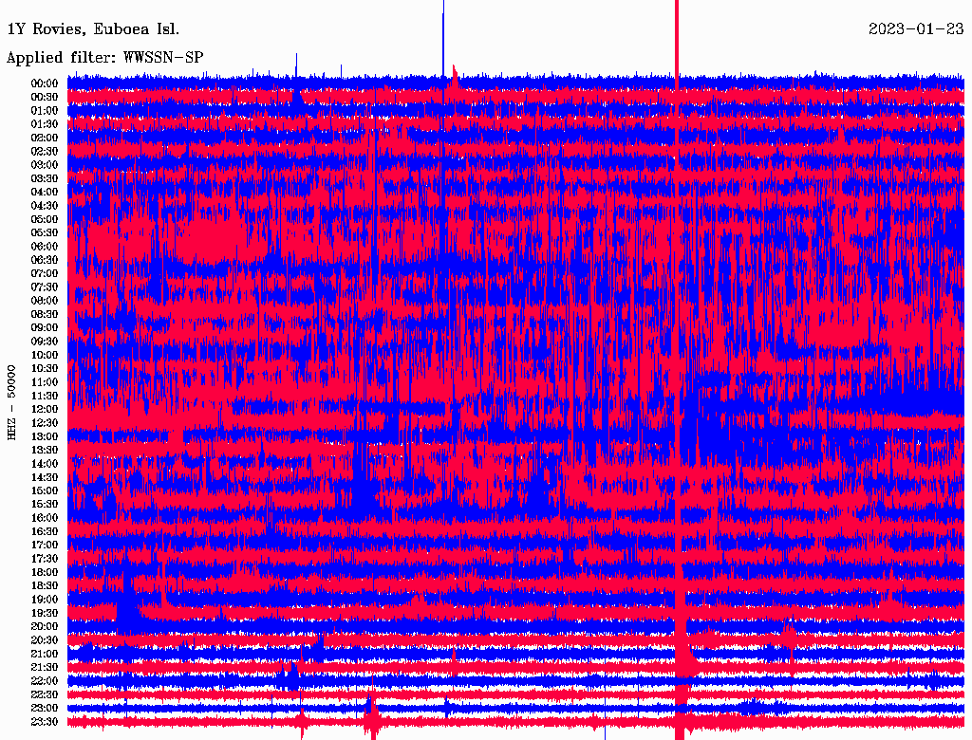Select the 02:00 time label

pos(45,138)
